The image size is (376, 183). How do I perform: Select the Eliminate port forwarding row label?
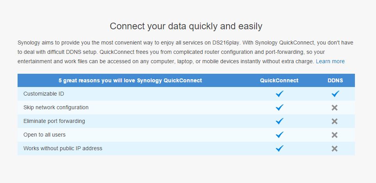[54, 121]
